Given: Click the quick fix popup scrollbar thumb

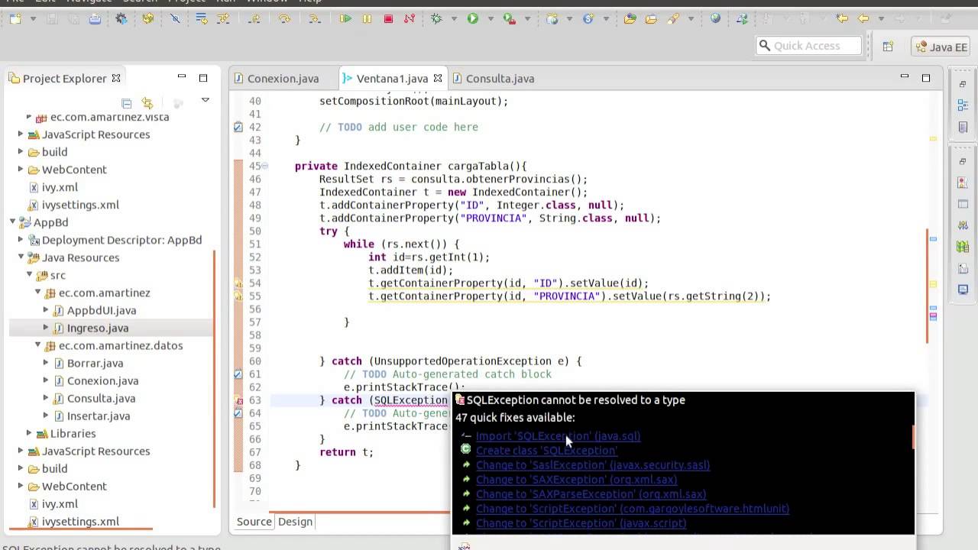Looking at the screenshot, I should 912,437.
